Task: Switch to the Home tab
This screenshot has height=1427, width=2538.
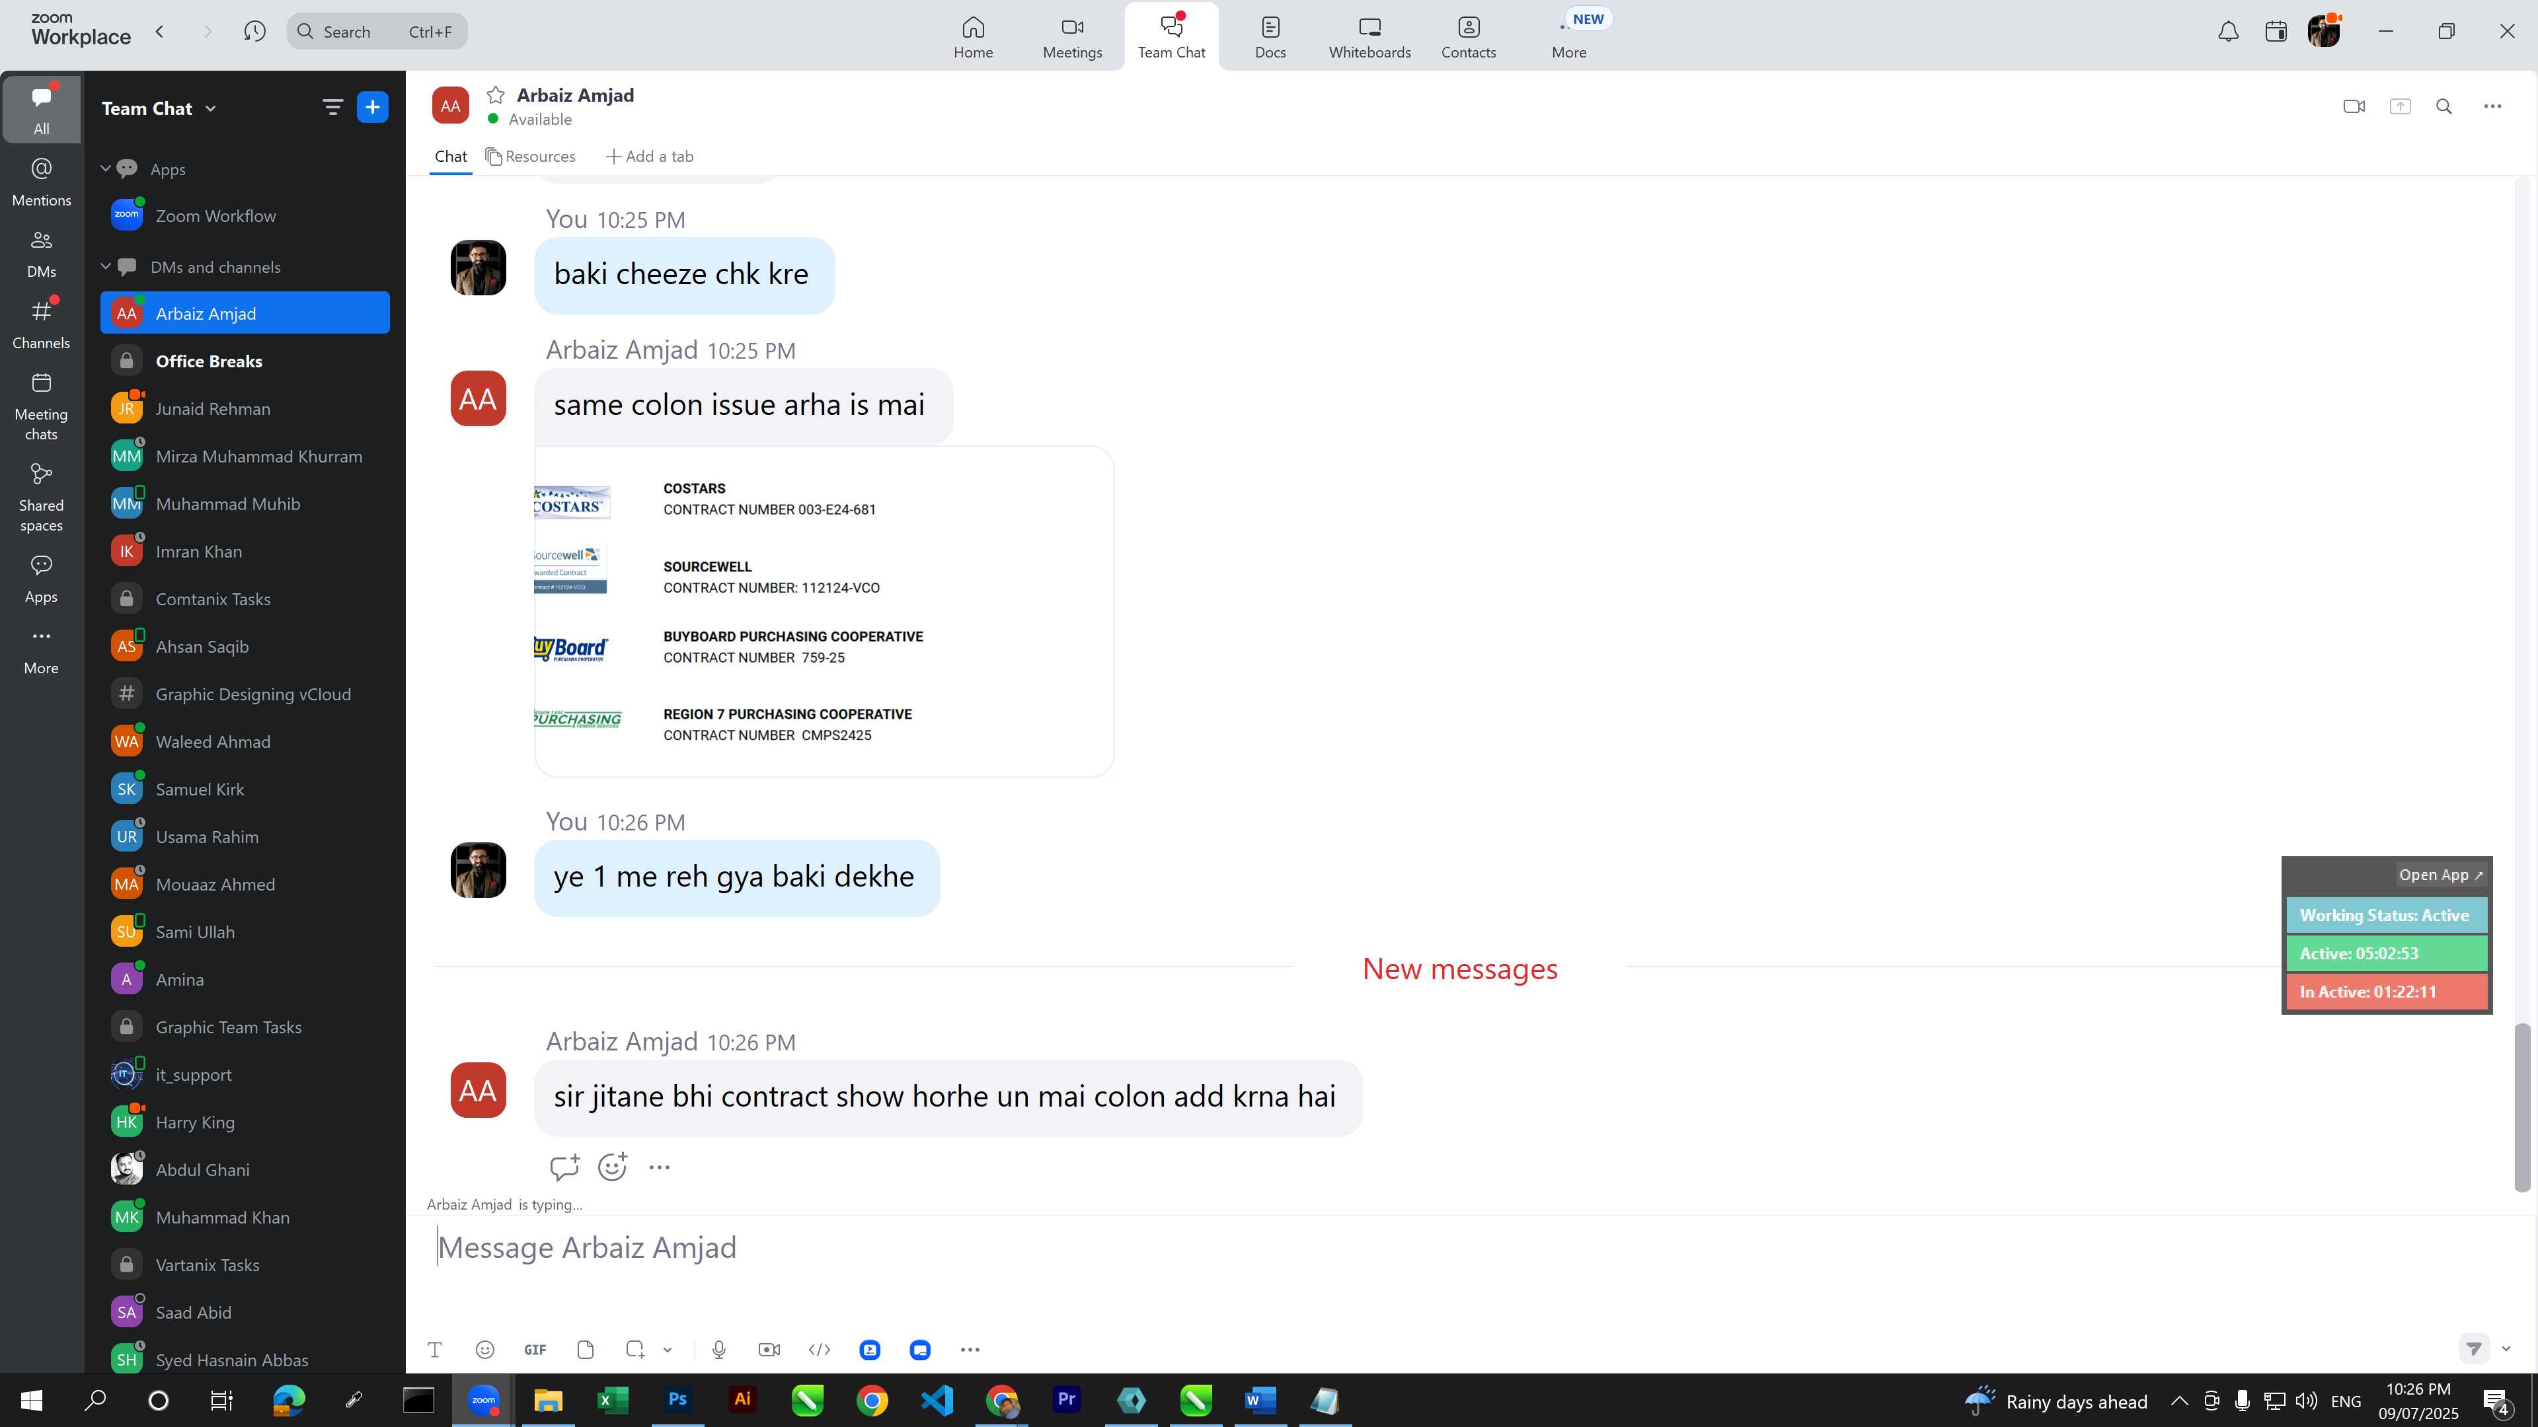Action: (x=972, y=38)
